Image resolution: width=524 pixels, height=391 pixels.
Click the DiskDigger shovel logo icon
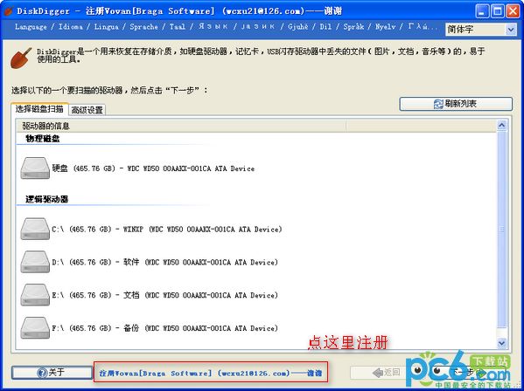click(x=21, y=58)
